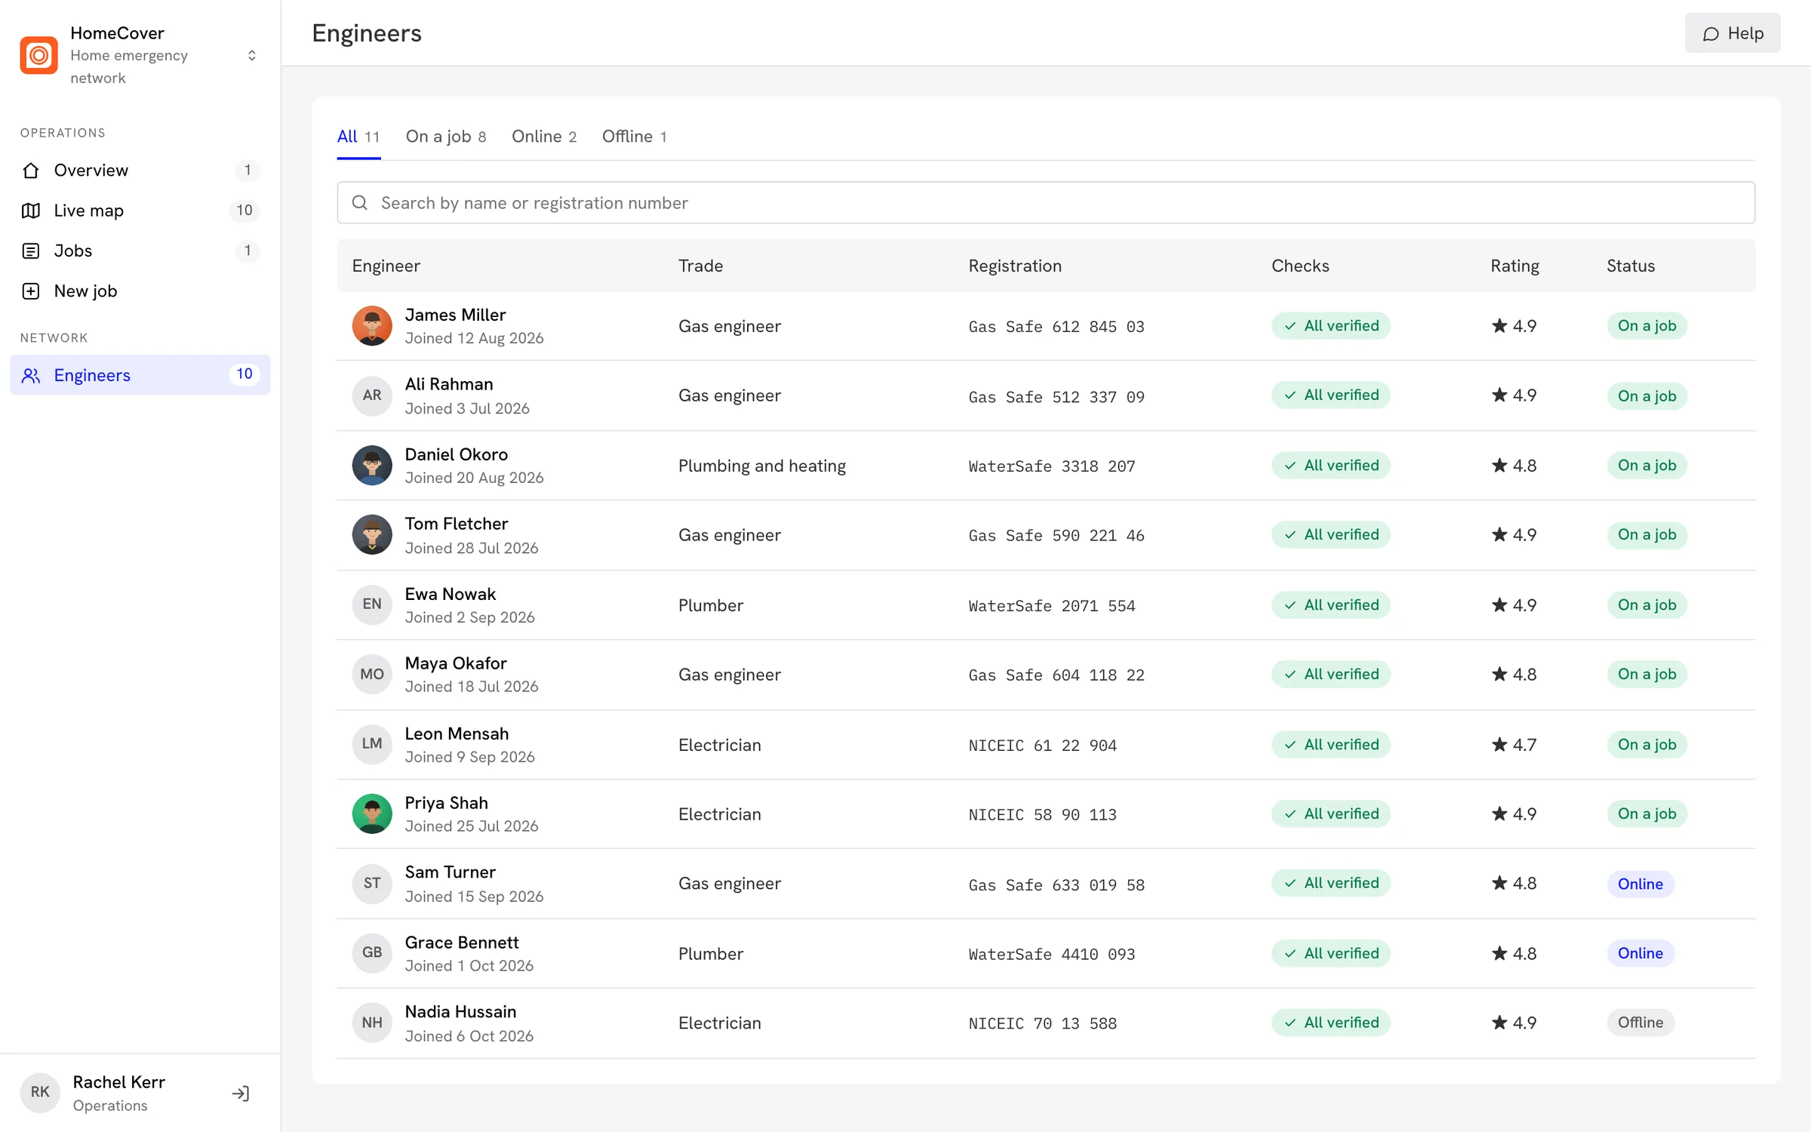
Task: Click the New job plus icon
Action: [x=31, y=291]
